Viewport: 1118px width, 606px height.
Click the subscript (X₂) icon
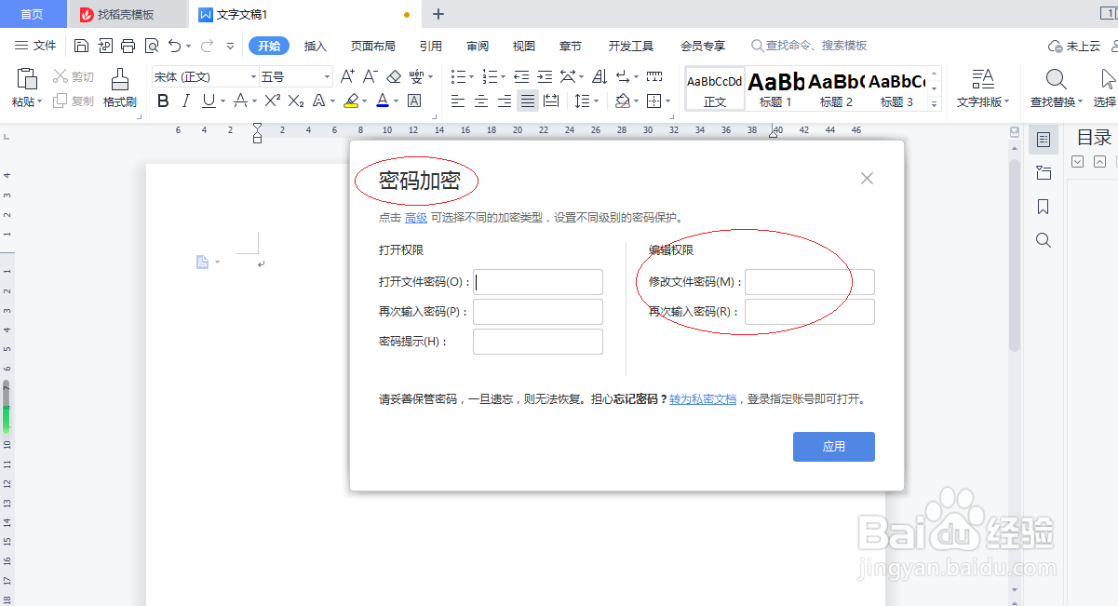pos(295,101)
